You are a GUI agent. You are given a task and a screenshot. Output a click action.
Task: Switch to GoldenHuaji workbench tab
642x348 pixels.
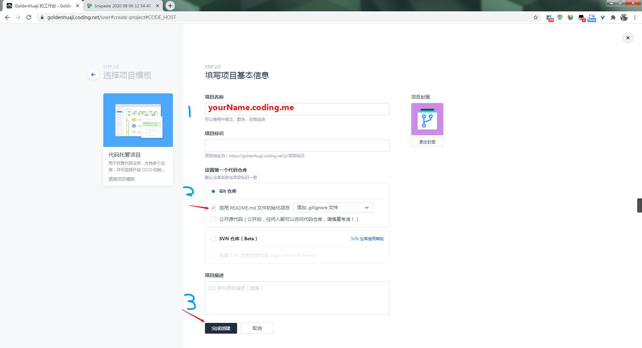click(x=43, y=6)
